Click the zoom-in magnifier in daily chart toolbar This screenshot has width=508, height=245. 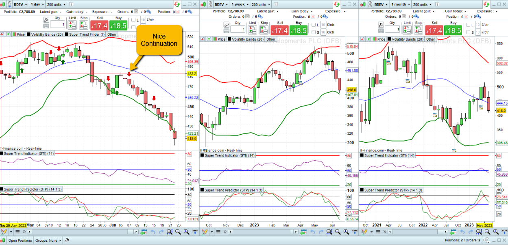coord(187,232)
